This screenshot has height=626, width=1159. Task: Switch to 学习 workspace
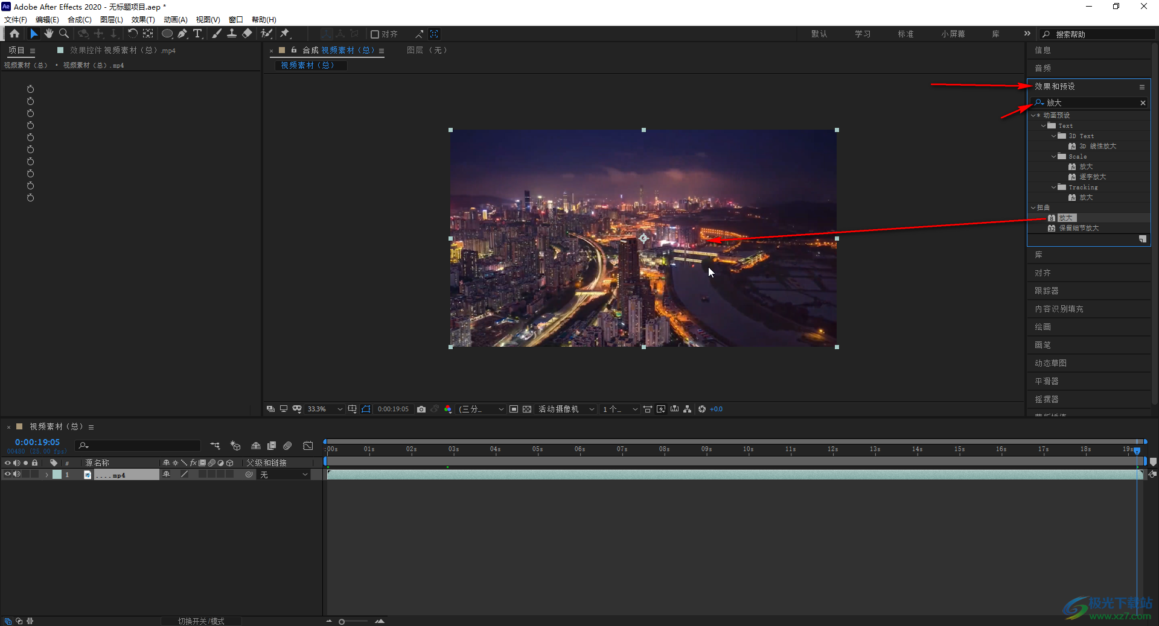(863, 34)
